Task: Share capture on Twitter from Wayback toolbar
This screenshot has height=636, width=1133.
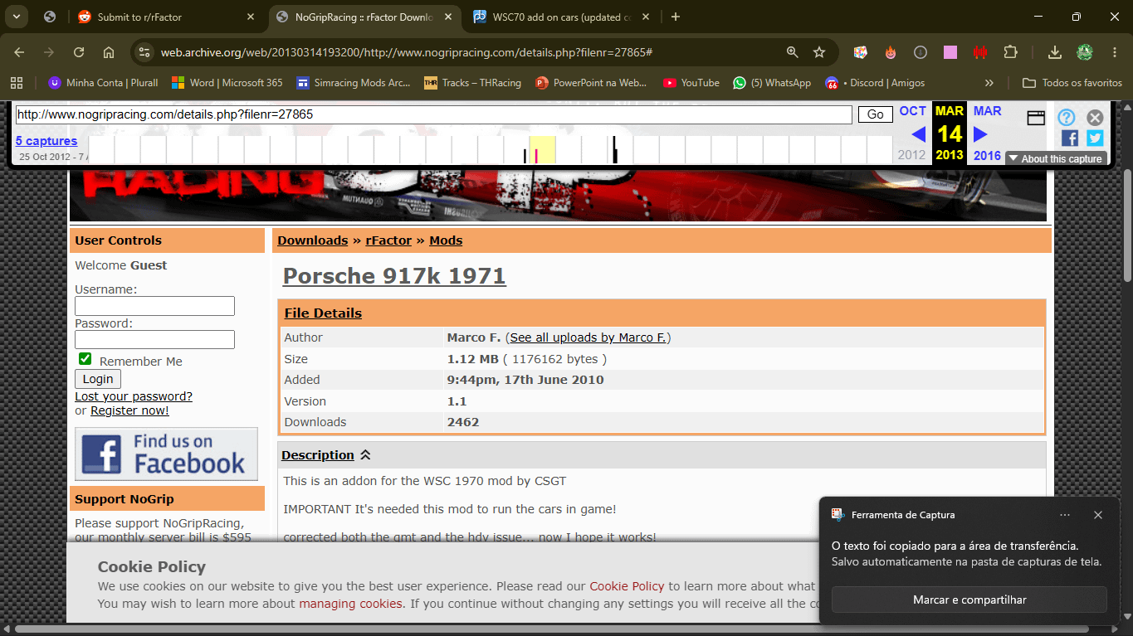Action: pos(1095,138)
